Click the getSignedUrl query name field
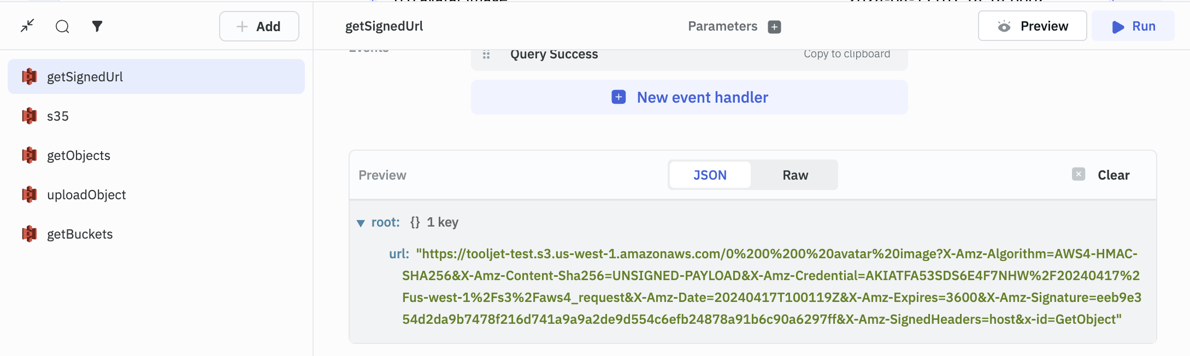The height and width of the screenshot is (356, 1190). 384,26
